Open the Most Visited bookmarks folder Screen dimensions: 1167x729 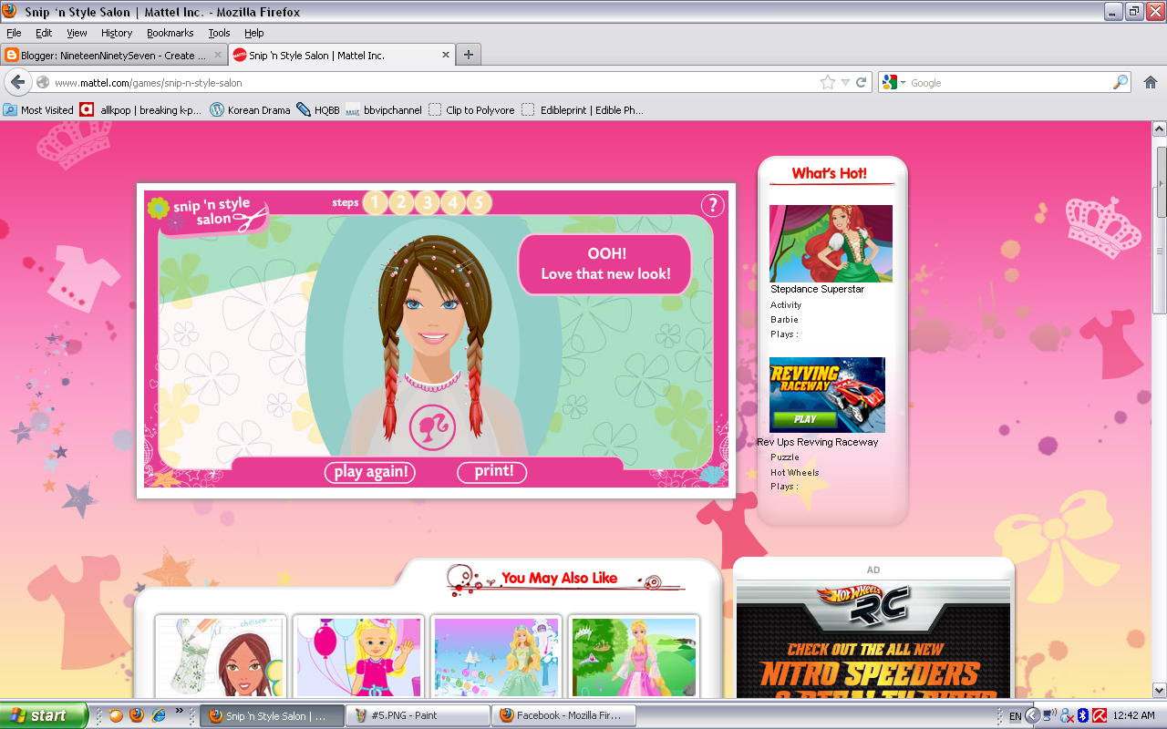click(39, 109)
